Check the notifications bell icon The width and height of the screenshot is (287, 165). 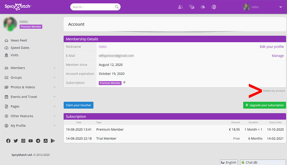tap(203, 7)
